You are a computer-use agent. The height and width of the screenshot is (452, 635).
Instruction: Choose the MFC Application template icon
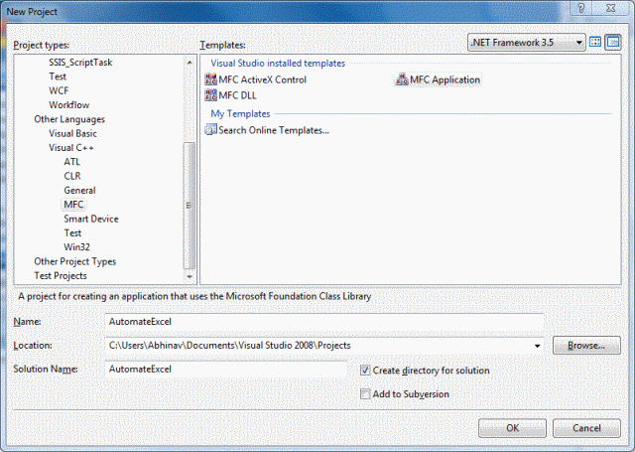pyautogui.click(x=401, y=79)
